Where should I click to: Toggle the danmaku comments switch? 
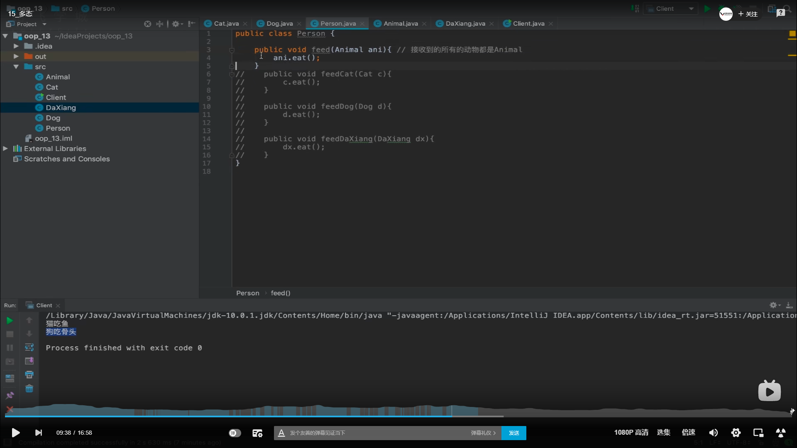235,433
